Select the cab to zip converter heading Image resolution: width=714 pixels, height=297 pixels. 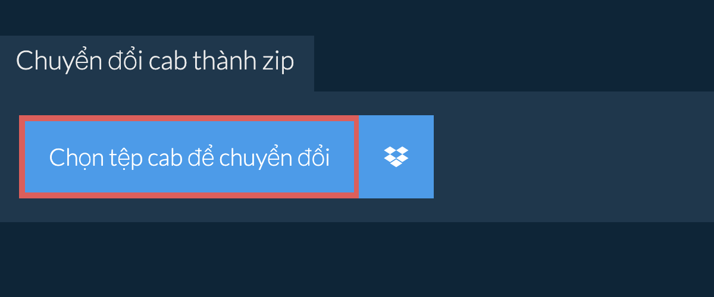pyautogui.click(x=155, y=62)
